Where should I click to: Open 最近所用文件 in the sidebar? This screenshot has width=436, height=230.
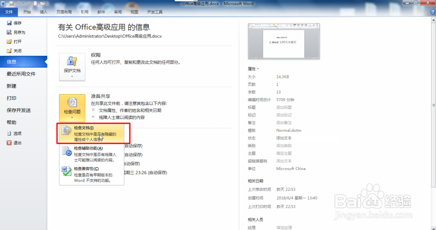click(21, 74)
